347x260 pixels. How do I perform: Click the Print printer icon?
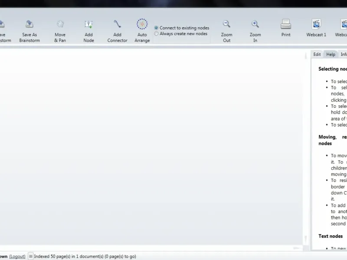coord(286,24)
